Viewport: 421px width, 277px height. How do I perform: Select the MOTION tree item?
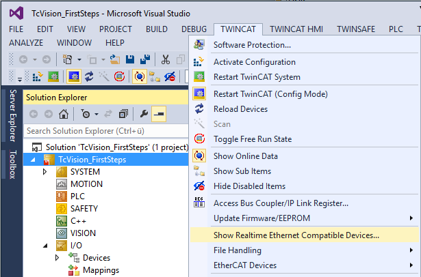click(x=86, y=184)
